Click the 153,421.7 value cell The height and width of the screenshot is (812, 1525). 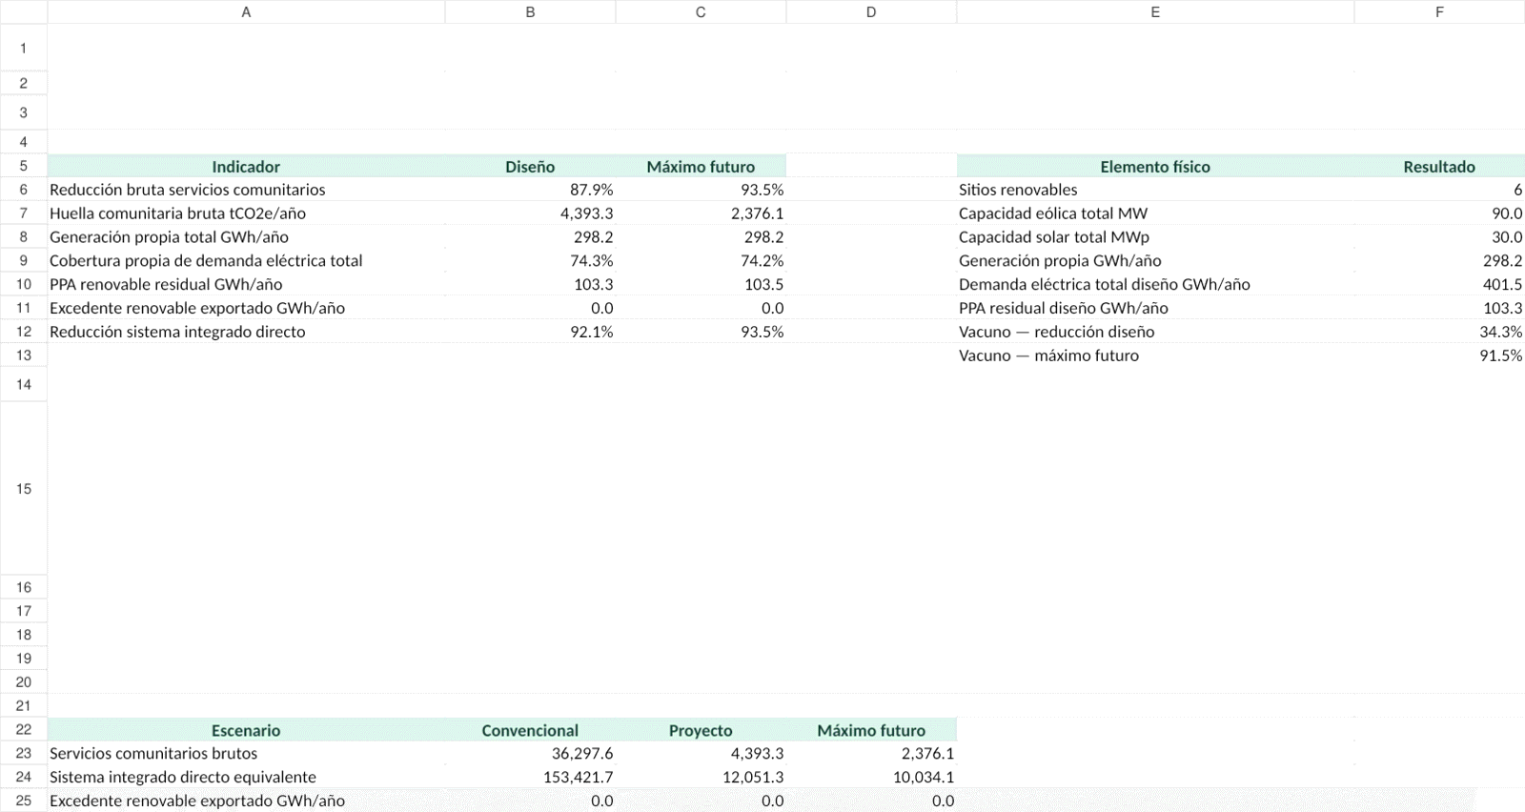(x=530, y=777)
